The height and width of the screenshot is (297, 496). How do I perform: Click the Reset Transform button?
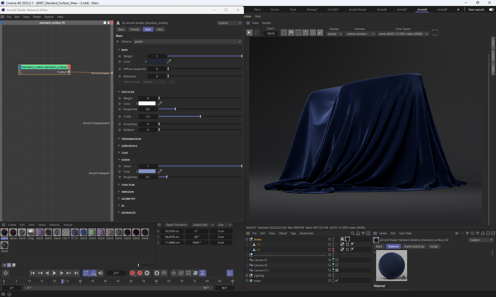(x=176, y=225)
